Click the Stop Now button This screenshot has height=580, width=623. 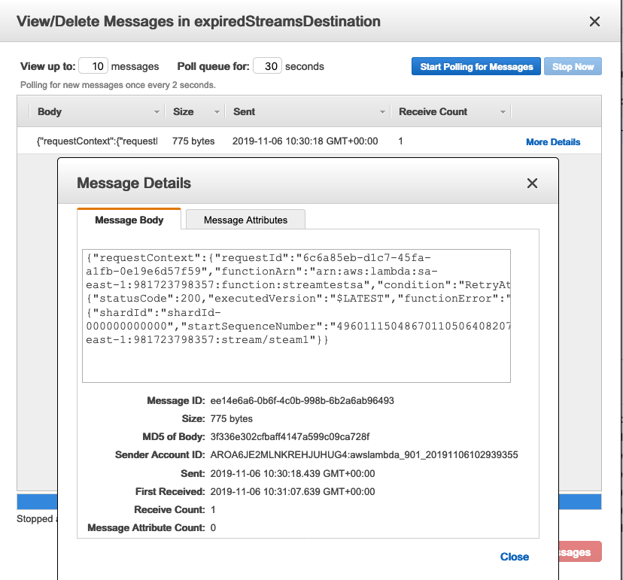click(573, 66)
